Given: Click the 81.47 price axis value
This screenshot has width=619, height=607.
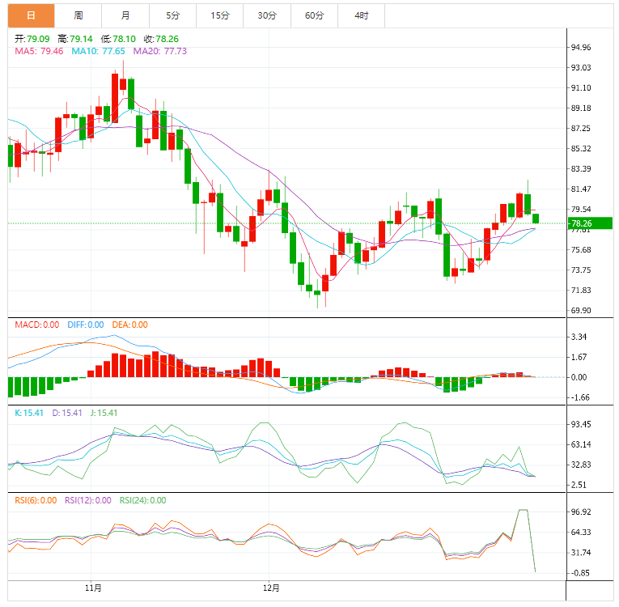Looking at the screenshot, I should [x=581, y=189].
